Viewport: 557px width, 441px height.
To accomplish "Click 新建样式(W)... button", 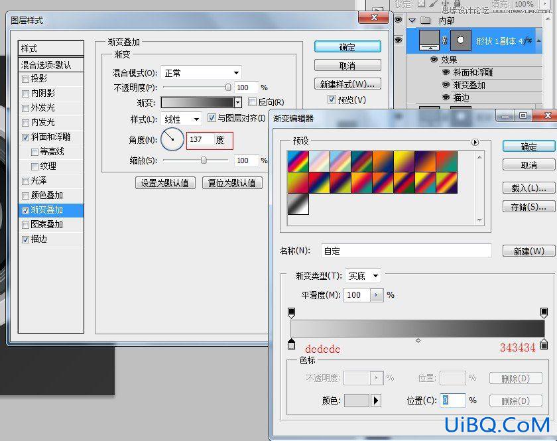I will tap(347, 84).
